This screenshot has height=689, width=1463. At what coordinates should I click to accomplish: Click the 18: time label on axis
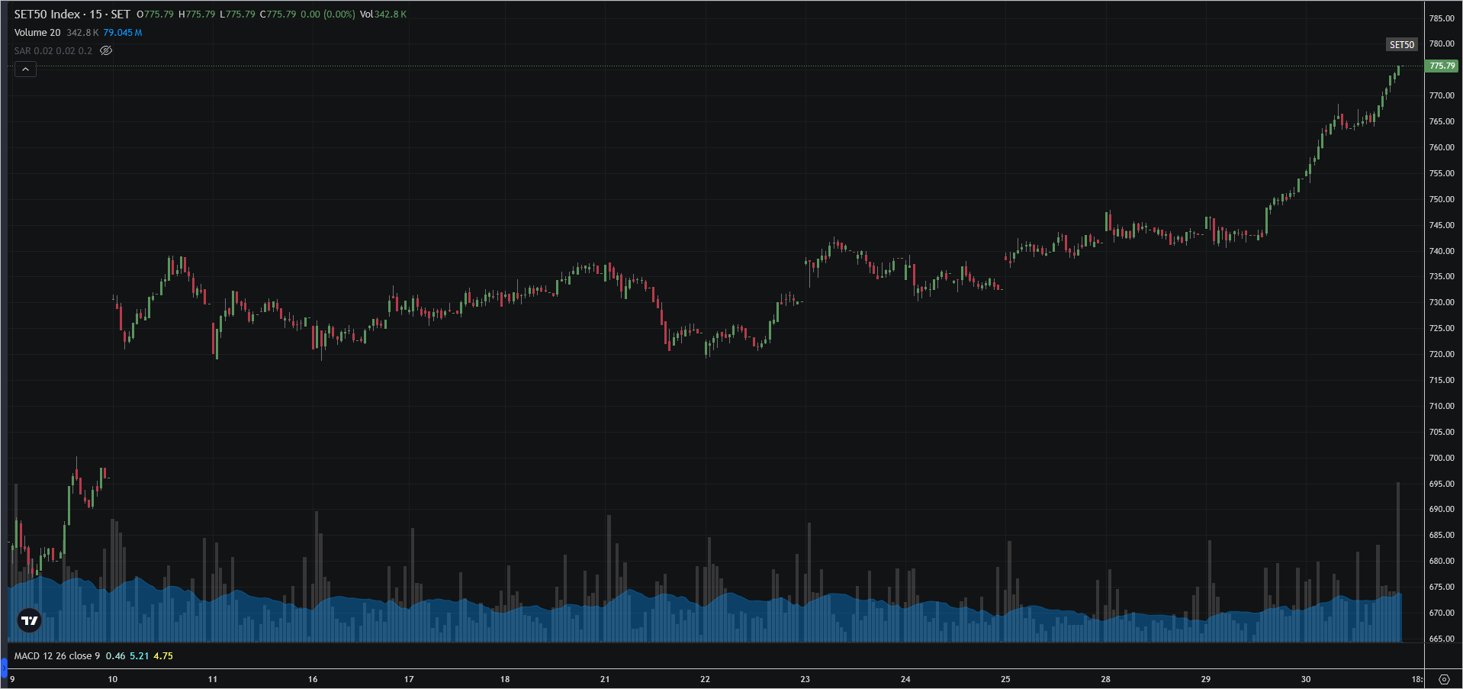point(1416,679)
